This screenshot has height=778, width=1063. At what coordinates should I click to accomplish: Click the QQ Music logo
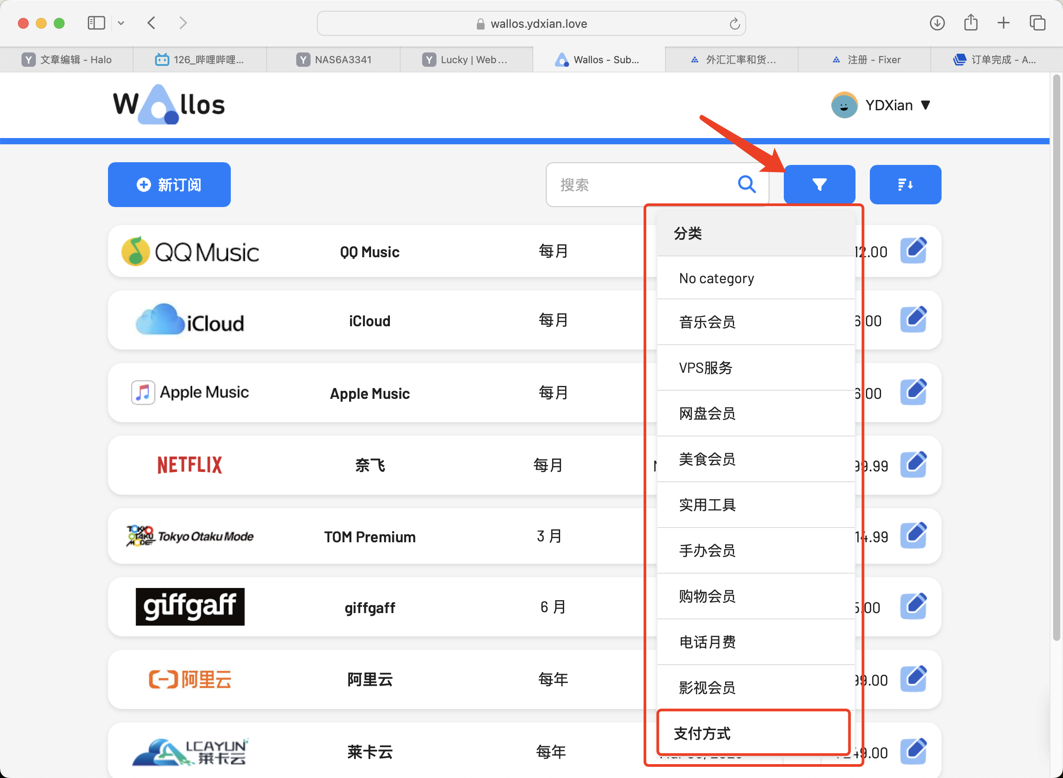click(x=190, y=251)
